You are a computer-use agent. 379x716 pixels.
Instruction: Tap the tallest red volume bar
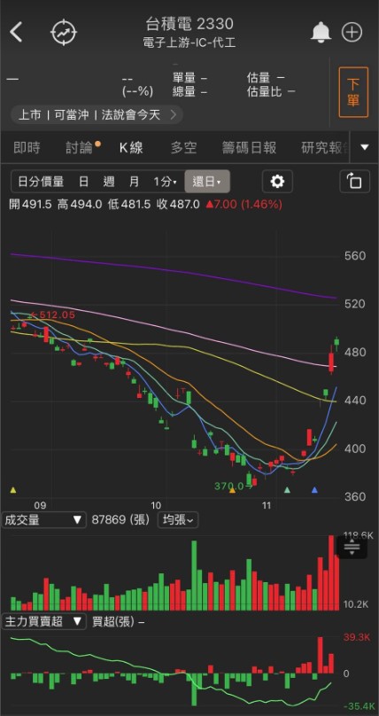[331, 573]
